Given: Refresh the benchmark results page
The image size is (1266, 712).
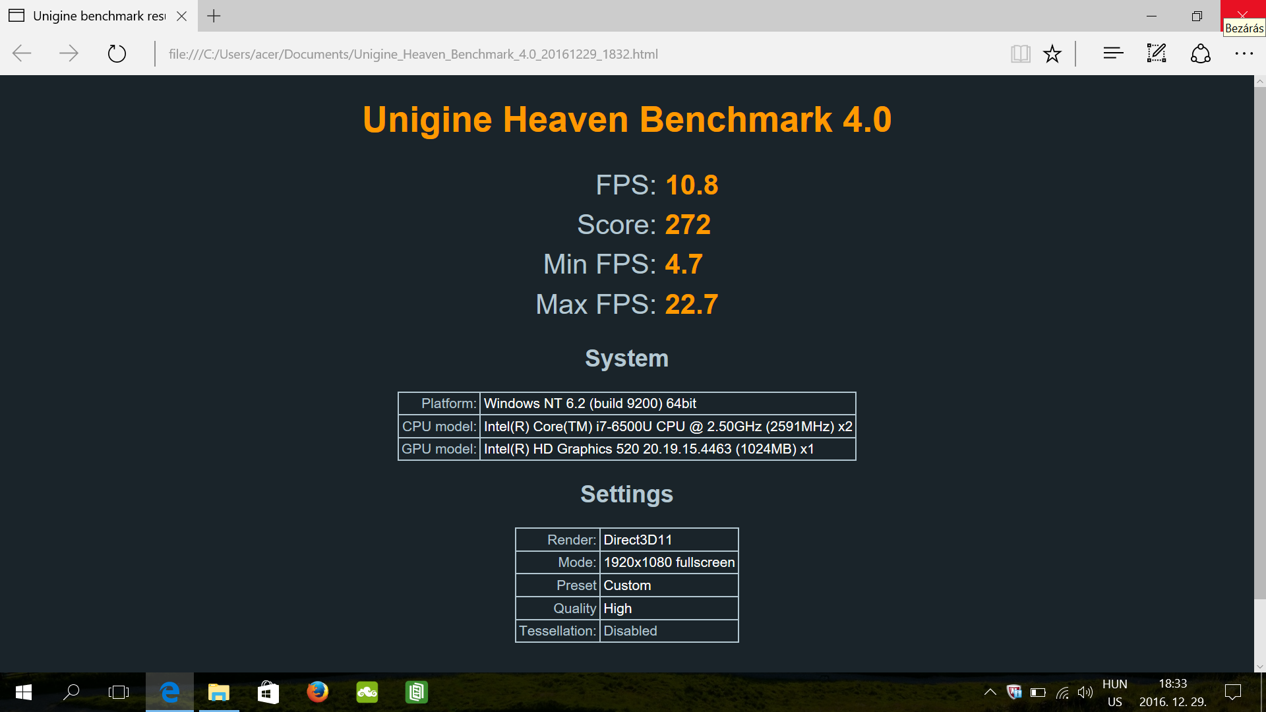Looking at the screenshot, I should tap(117, 53).
